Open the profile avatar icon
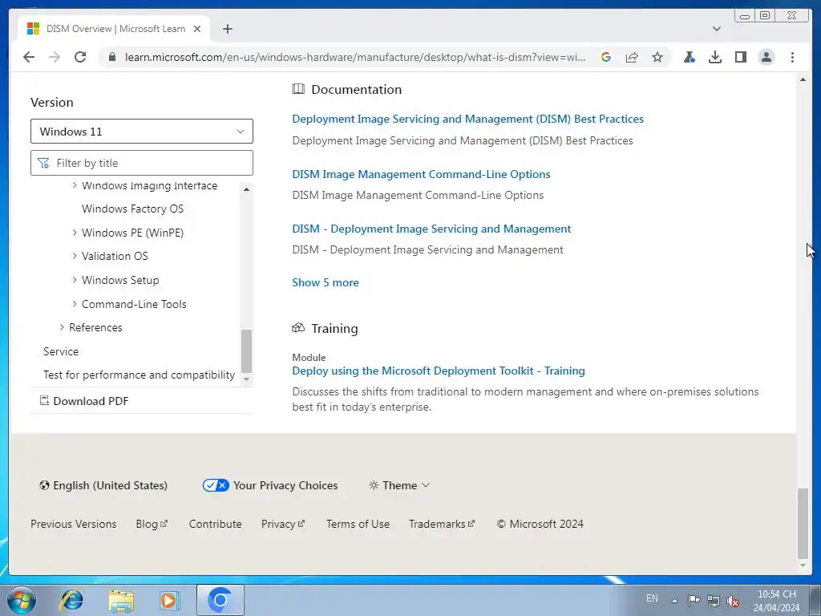 tap(766, 57)
